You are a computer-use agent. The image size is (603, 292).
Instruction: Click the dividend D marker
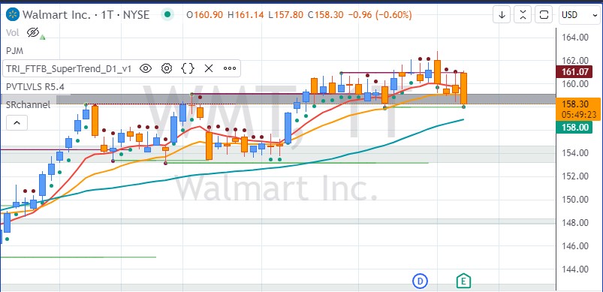420,281
